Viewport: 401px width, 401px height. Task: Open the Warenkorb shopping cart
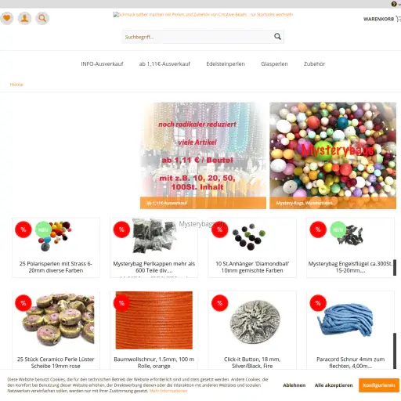click(x=381, y=19)
